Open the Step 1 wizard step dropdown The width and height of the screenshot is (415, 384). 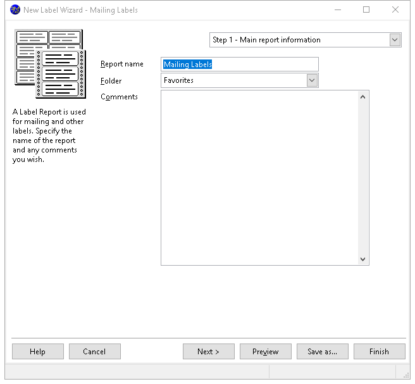pos(395,40)
